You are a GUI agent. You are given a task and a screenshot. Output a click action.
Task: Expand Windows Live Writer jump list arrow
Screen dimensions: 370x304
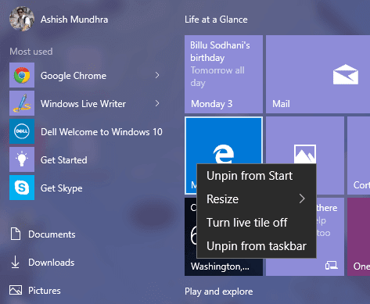point(157,103)
